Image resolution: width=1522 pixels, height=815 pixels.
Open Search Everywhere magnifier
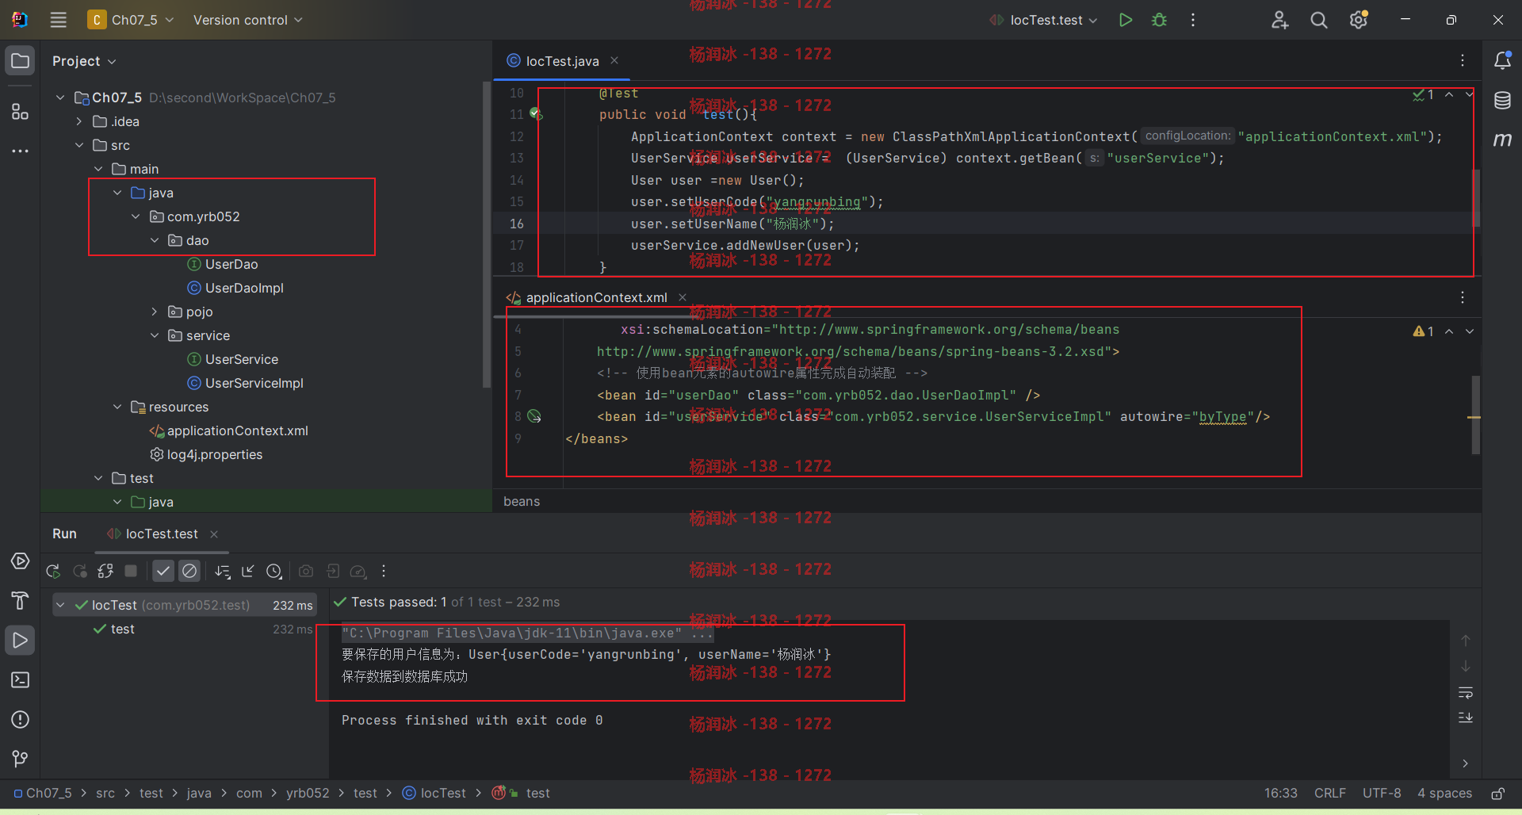[x=1319, y=20]
